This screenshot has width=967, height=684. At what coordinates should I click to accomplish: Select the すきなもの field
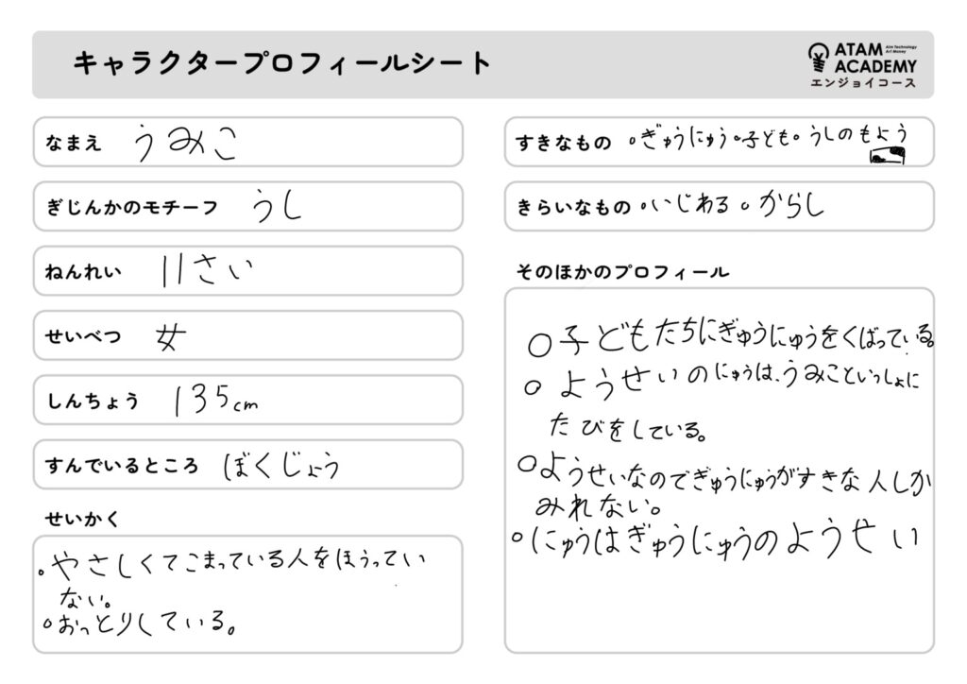pyautogui.click(x=719, y=142)
